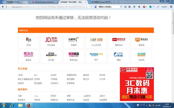Open the JD.COM 京东商城 tile
Viewport: 174px width, 108px height.
pyautogui.click(x=51, y=41)
